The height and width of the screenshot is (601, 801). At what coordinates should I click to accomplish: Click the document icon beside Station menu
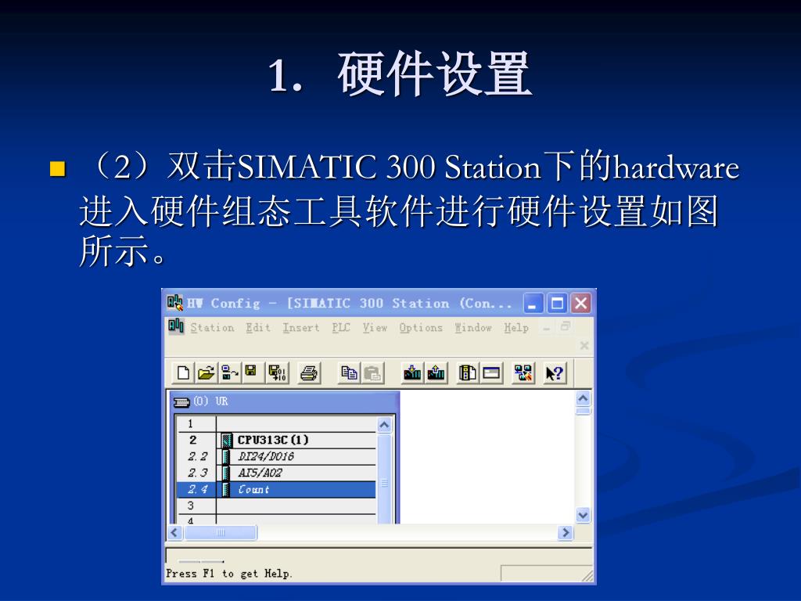tap(176, 326)
